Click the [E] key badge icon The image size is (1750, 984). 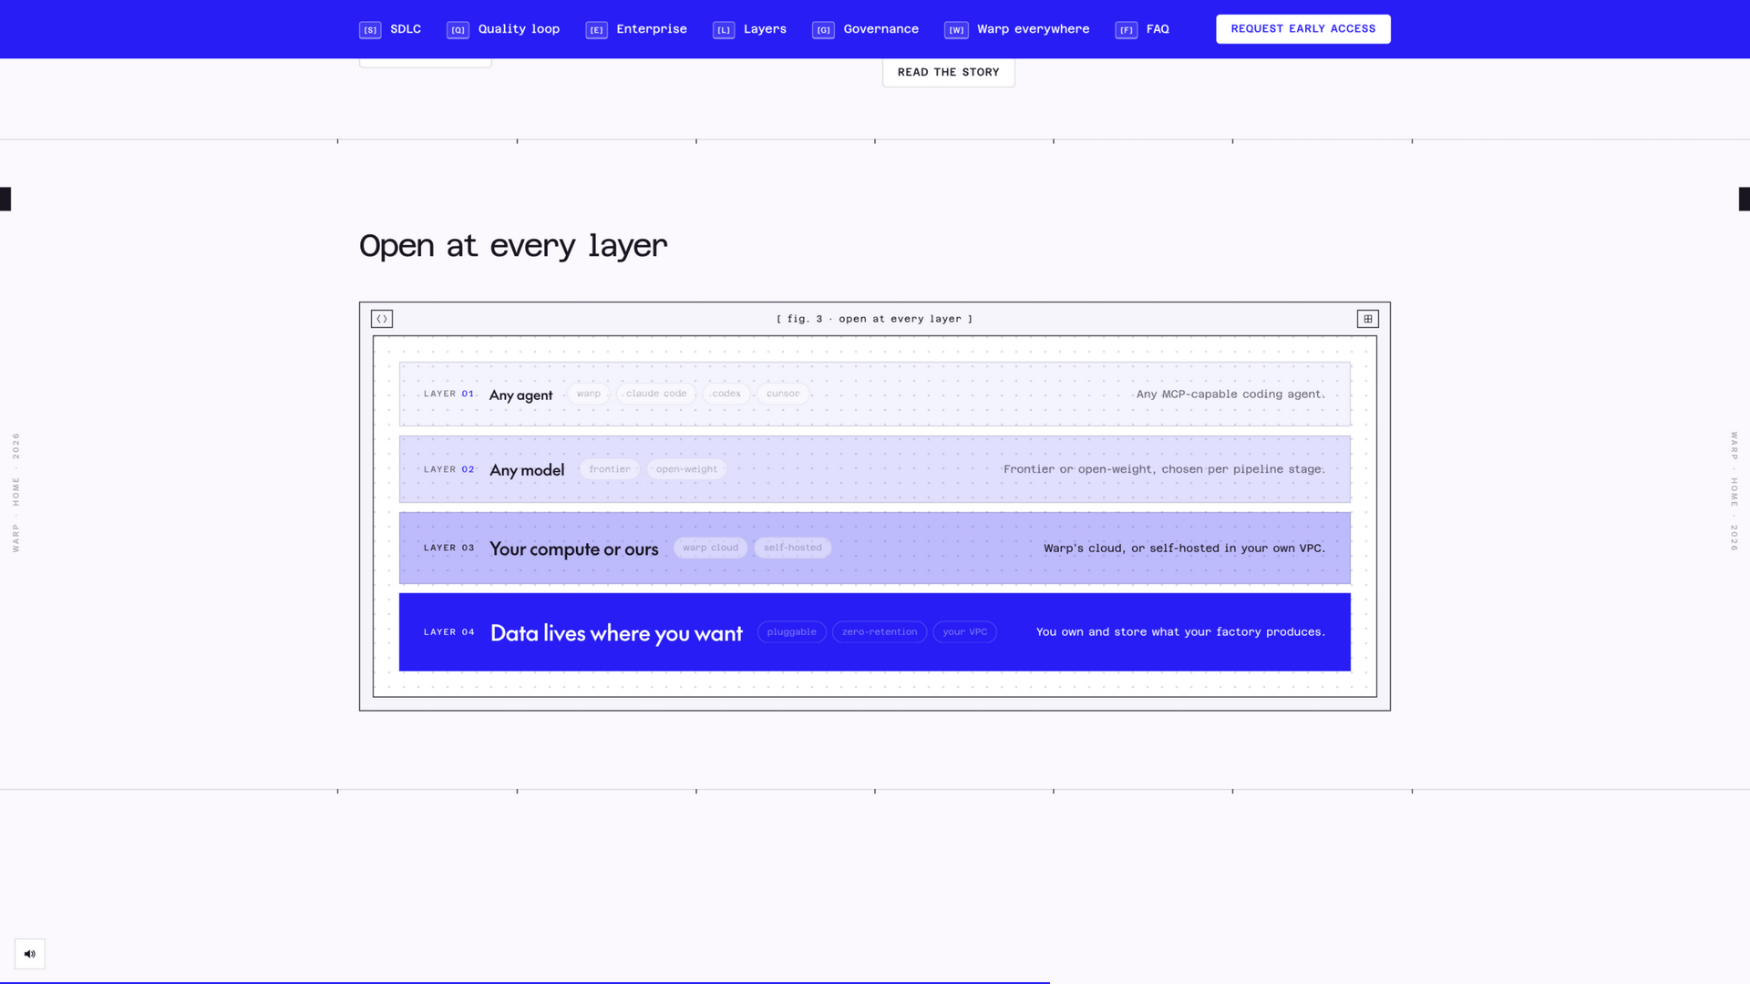596,30
